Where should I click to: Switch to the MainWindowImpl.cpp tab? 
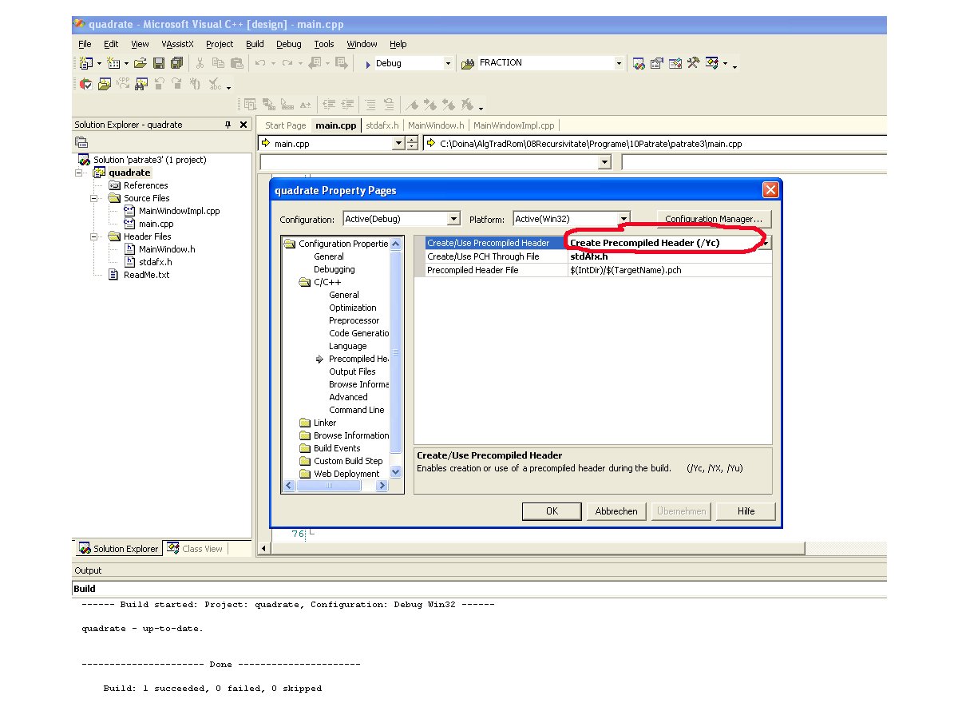[x=513, y=125]
